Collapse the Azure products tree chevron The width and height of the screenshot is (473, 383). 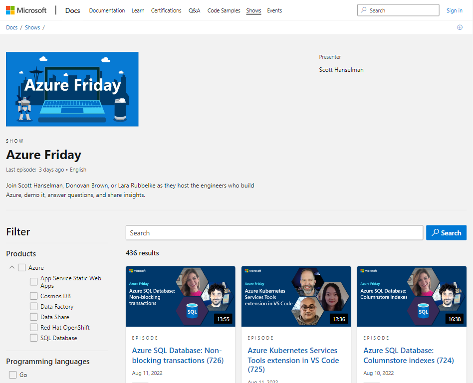coord(12,267)
